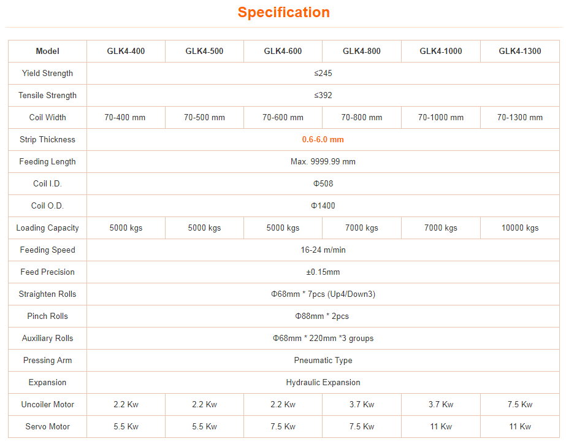Click the Φ508 coil I.D. value

click(323, 183)
